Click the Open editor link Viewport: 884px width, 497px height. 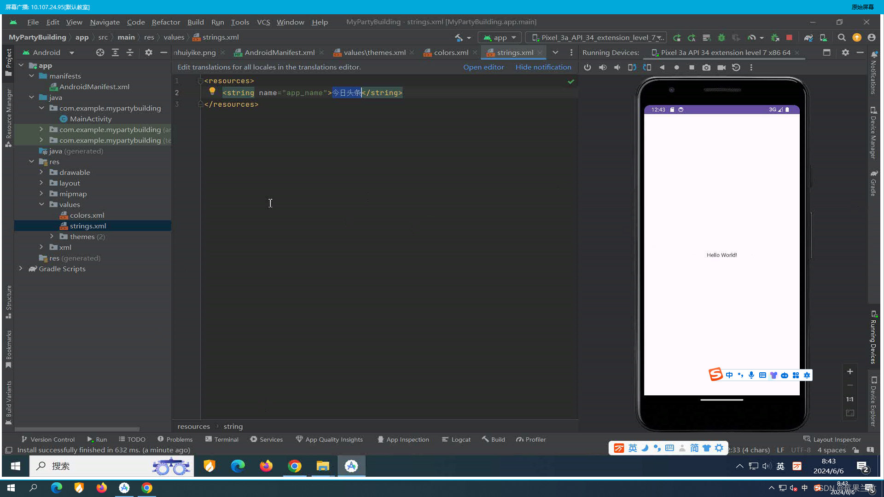tap(483, 67)
